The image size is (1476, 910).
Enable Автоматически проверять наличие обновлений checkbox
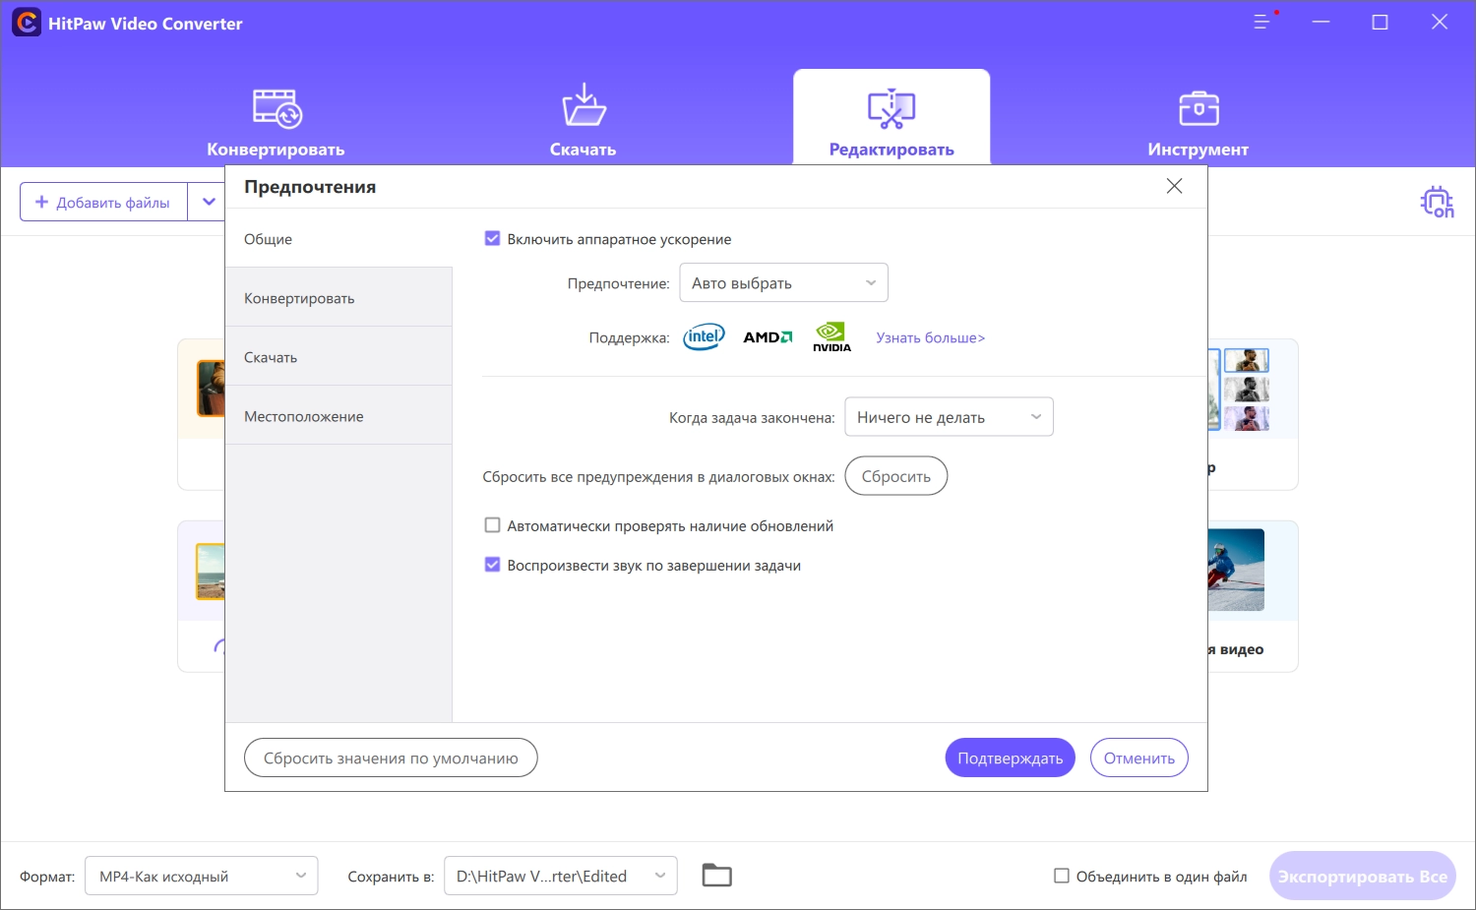pos(493,525)
